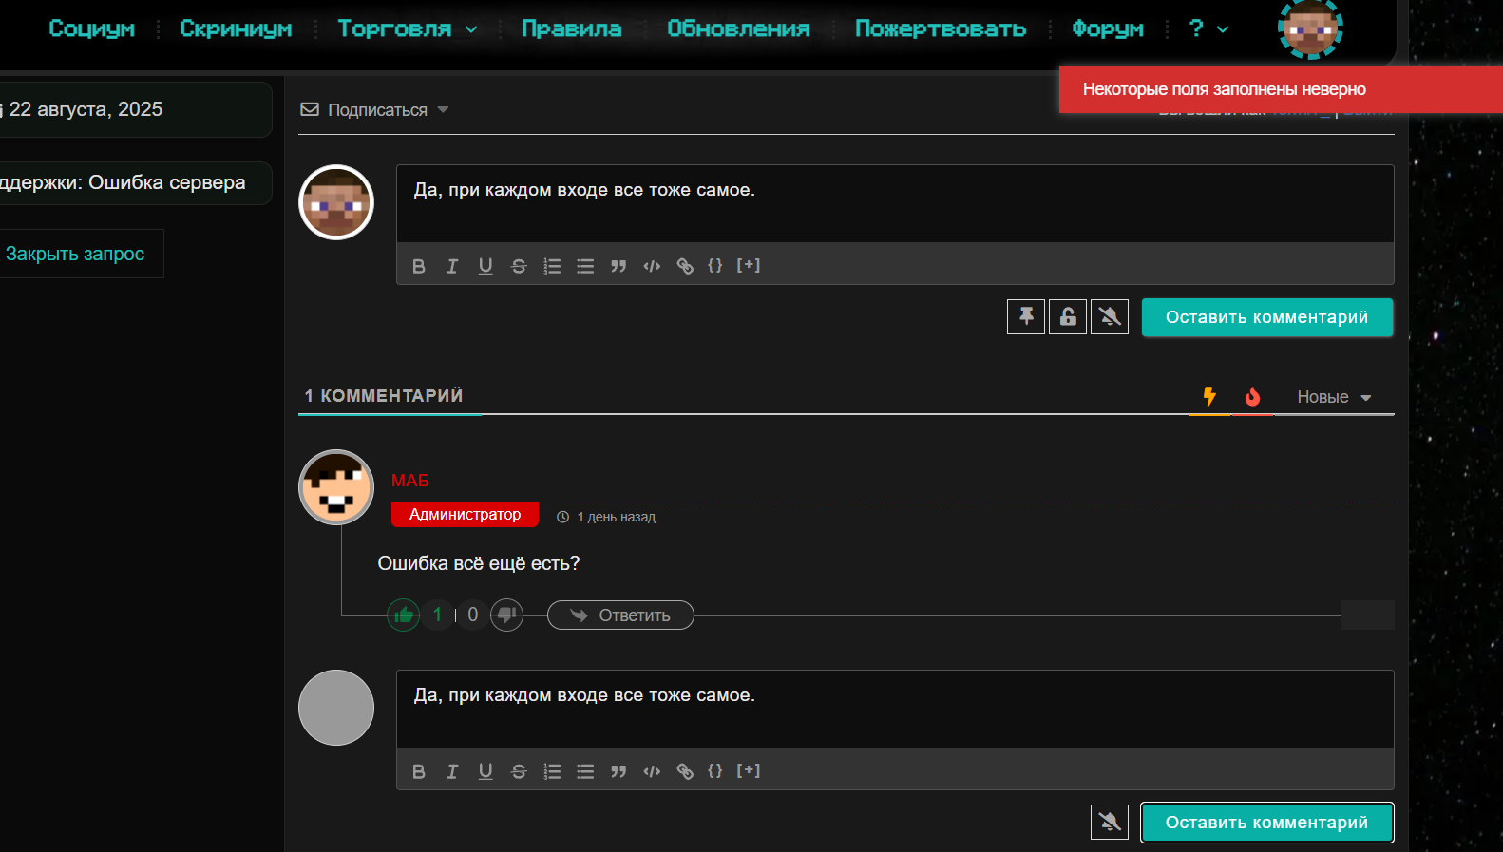Toggle the padlock button for the comment

[1068, 316]
